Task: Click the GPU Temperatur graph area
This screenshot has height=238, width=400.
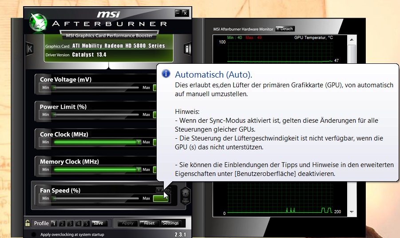Action: click(280, 51)
